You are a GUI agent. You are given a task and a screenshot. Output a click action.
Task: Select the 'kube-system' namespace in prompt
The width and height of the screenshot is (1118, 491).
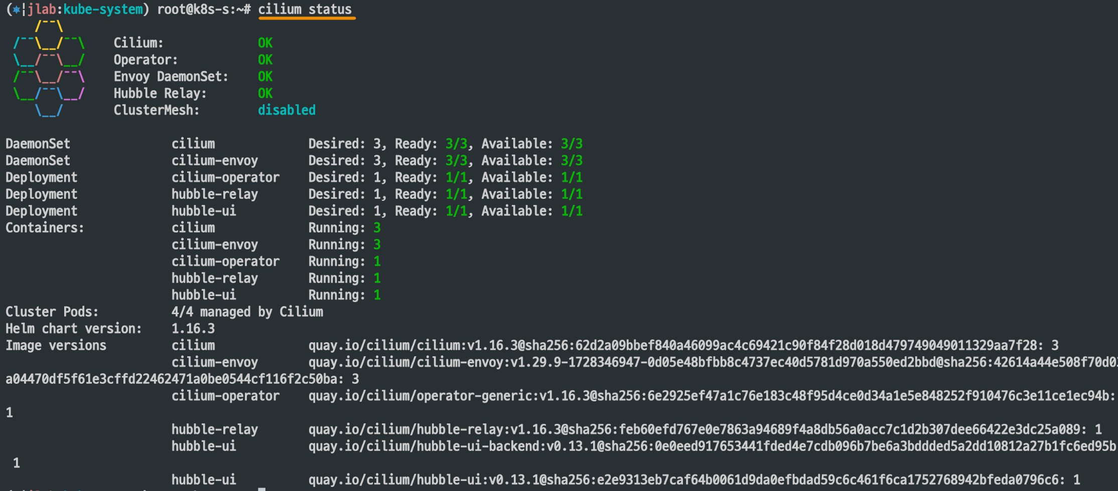pos(103,10)
